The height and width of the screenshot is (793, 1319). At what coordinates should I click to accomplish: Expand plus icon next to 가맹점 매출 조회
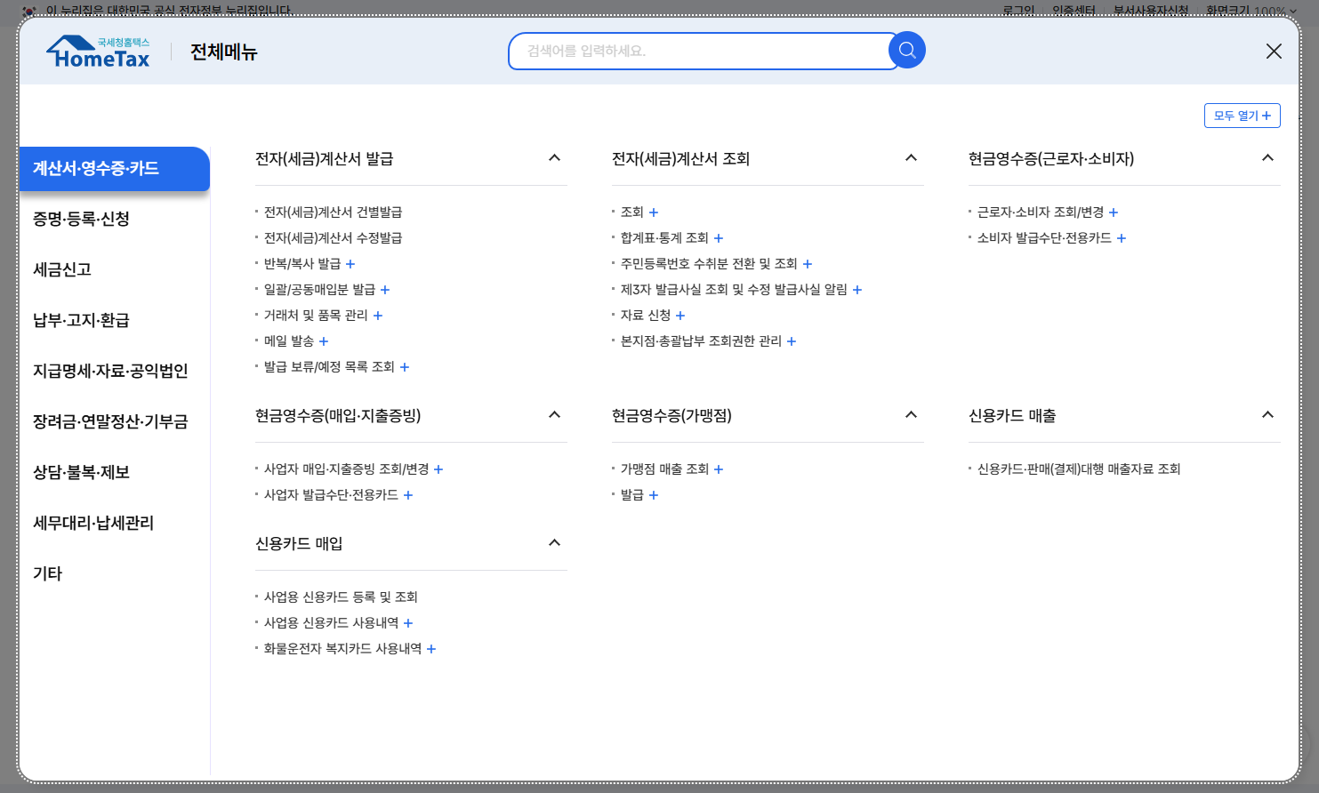pyautogui.click(x=719, y=469)
